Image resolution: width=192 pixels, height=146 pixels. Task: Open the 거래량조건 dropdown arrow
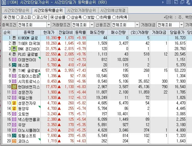[x=92, y=25]
